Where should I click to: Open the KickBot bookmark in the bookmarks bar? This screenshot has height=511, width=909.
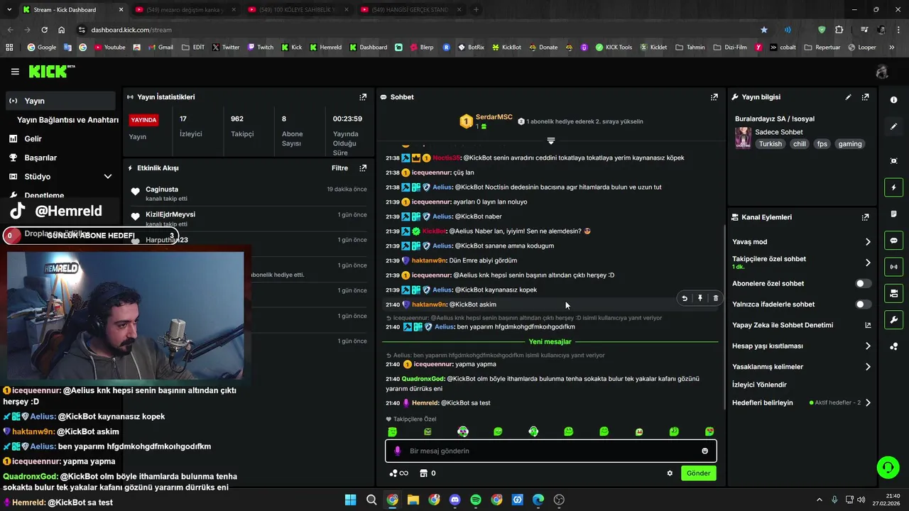point(506,48)
